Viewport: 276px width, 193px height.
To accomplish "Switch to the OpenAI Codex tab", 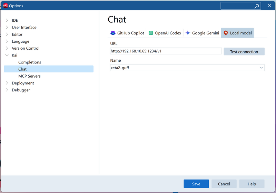I will pos(165,33).
